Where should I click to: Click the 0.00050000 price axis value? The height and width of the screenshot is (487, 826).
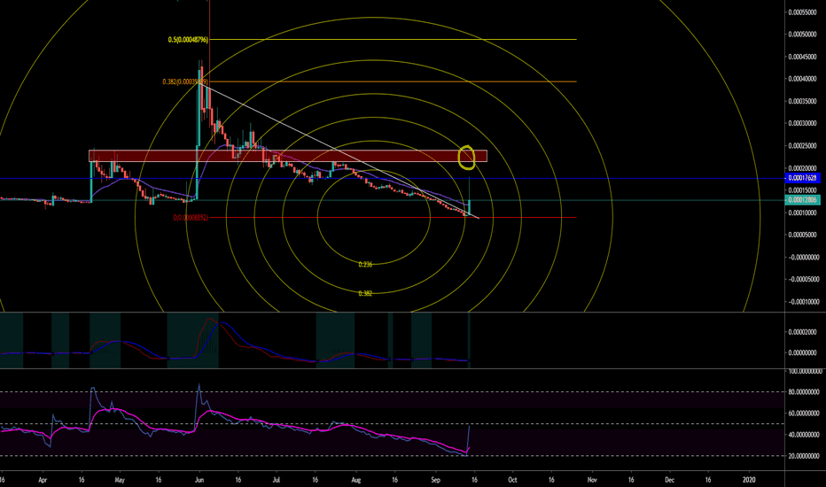click(803, 35)
